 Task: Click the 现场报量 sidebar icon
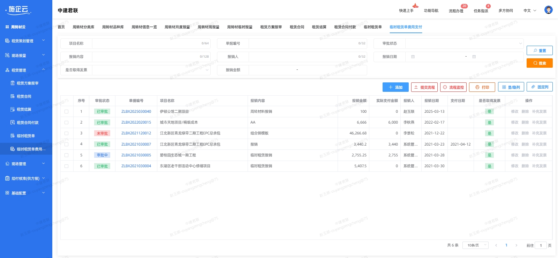[7, 56]
